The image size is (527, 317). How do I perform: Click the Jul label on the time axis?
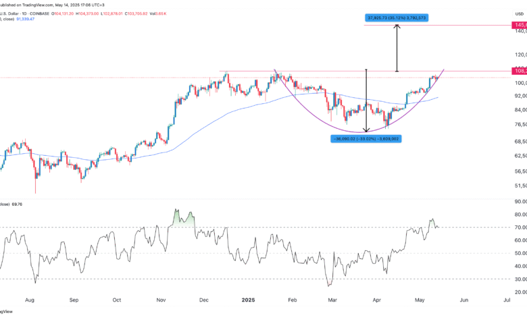tap(506, 298)
